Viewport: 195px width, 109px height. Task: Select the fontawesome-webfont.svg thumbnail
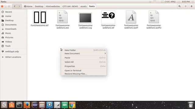(85, 18)
